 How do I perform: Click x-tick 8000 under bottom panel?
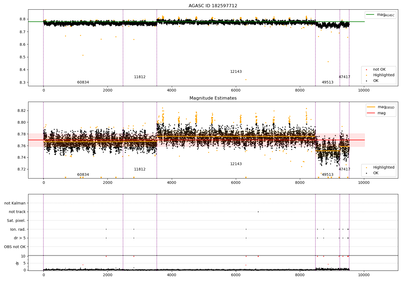coord(300,275)
